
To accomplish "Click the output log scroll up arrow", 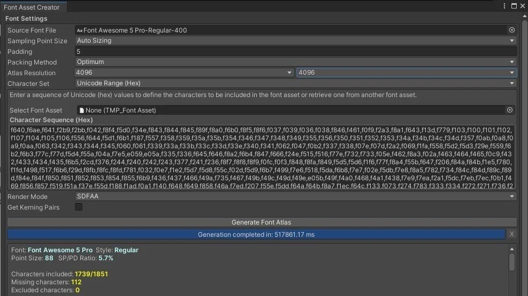I will coord(512,249).
